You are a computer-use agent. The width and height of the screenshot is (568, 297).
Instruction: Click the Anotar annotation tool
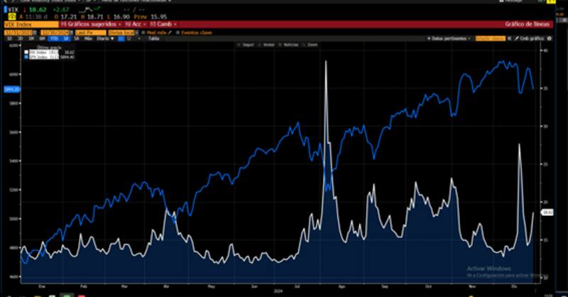tap(268, 44)
